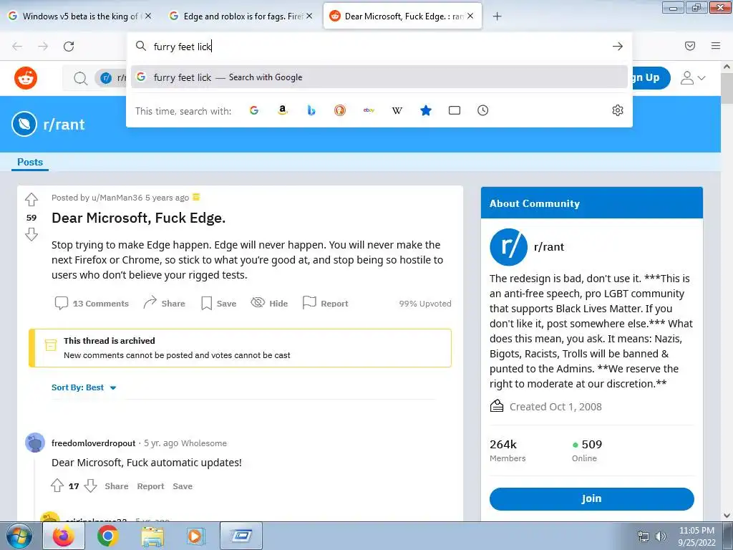Click scrollbar down arrow
Viewport: 733px width, 550px height.
click(x=727, y=516)
